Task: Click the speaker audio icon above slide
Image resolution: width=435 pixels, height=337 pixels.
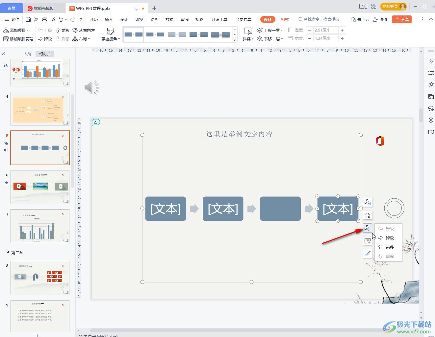Action: 91,87
